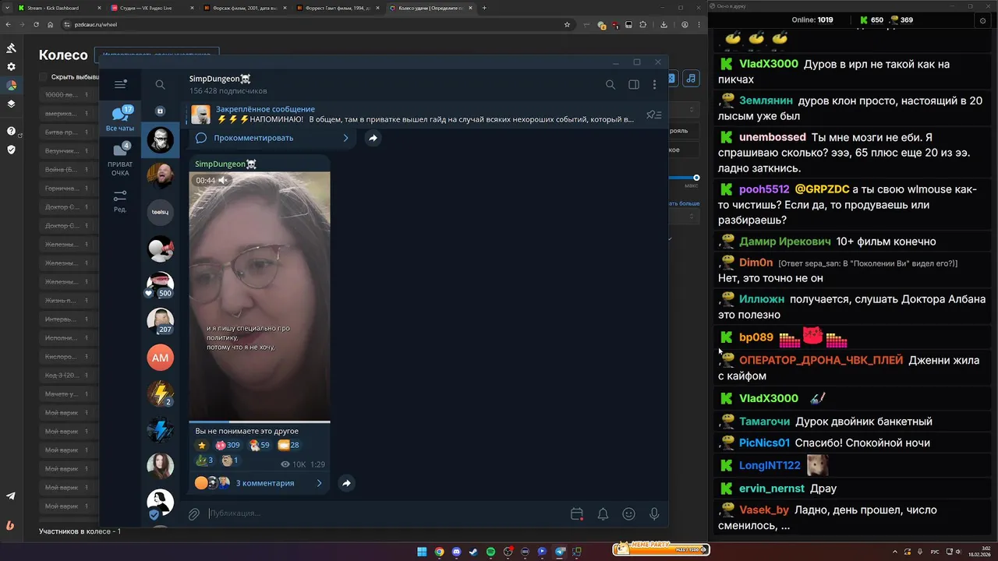Click the SimpDungeon channel title header
This screenshot has height=561, width=998.
220,79
